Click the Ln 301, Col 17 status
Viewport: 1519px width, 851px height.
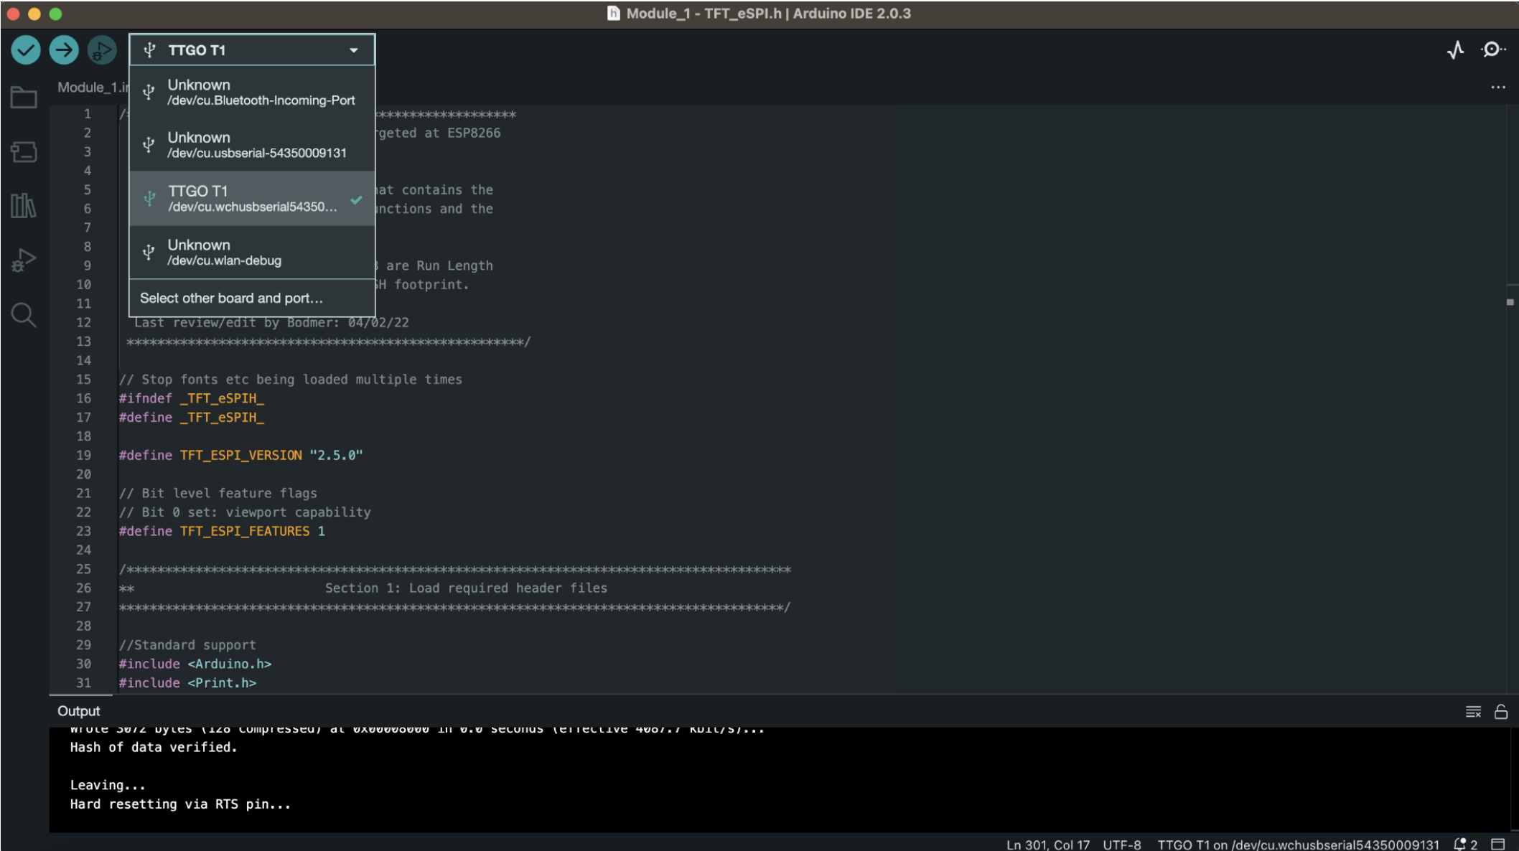[1048, 845]
